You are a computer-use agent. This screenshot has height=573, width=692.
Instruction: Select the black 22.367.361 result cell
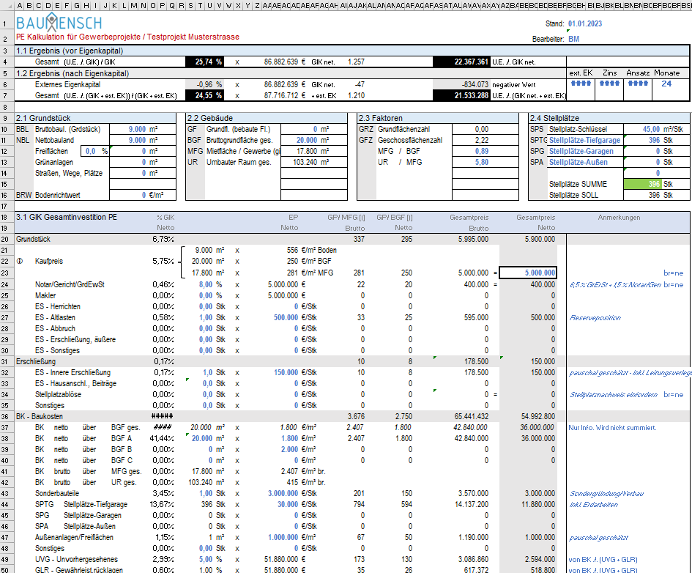pos(460,62)
